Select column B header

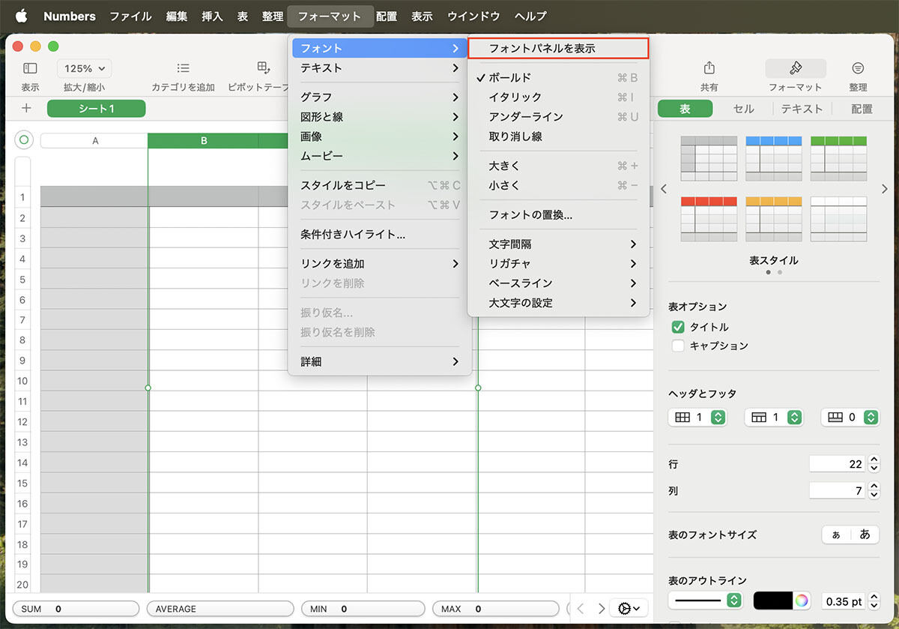coord(204,140)
